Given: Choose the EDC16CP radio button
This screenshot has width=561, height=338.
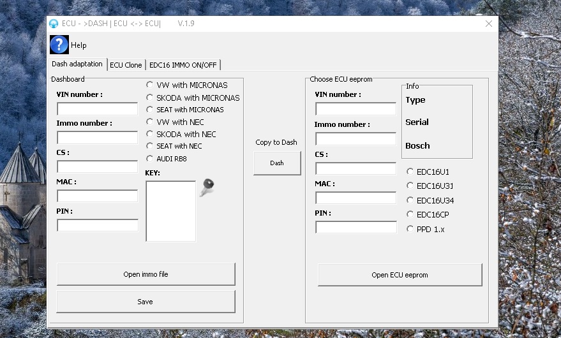Looking at the screenshot, I should 410,215.
